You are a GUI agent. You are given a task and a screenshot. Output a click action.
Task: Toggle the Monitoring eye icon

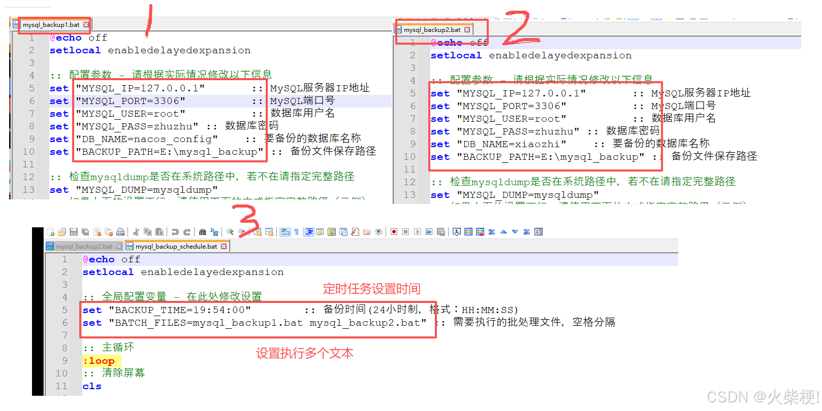(378, 232)
